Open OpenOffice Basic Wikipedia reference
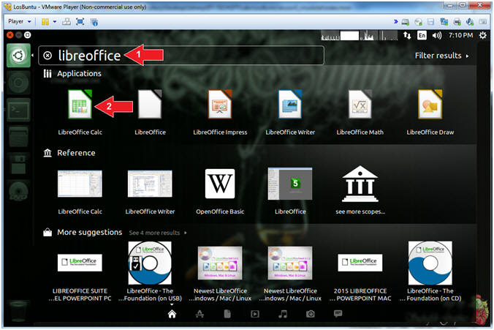 220,190
